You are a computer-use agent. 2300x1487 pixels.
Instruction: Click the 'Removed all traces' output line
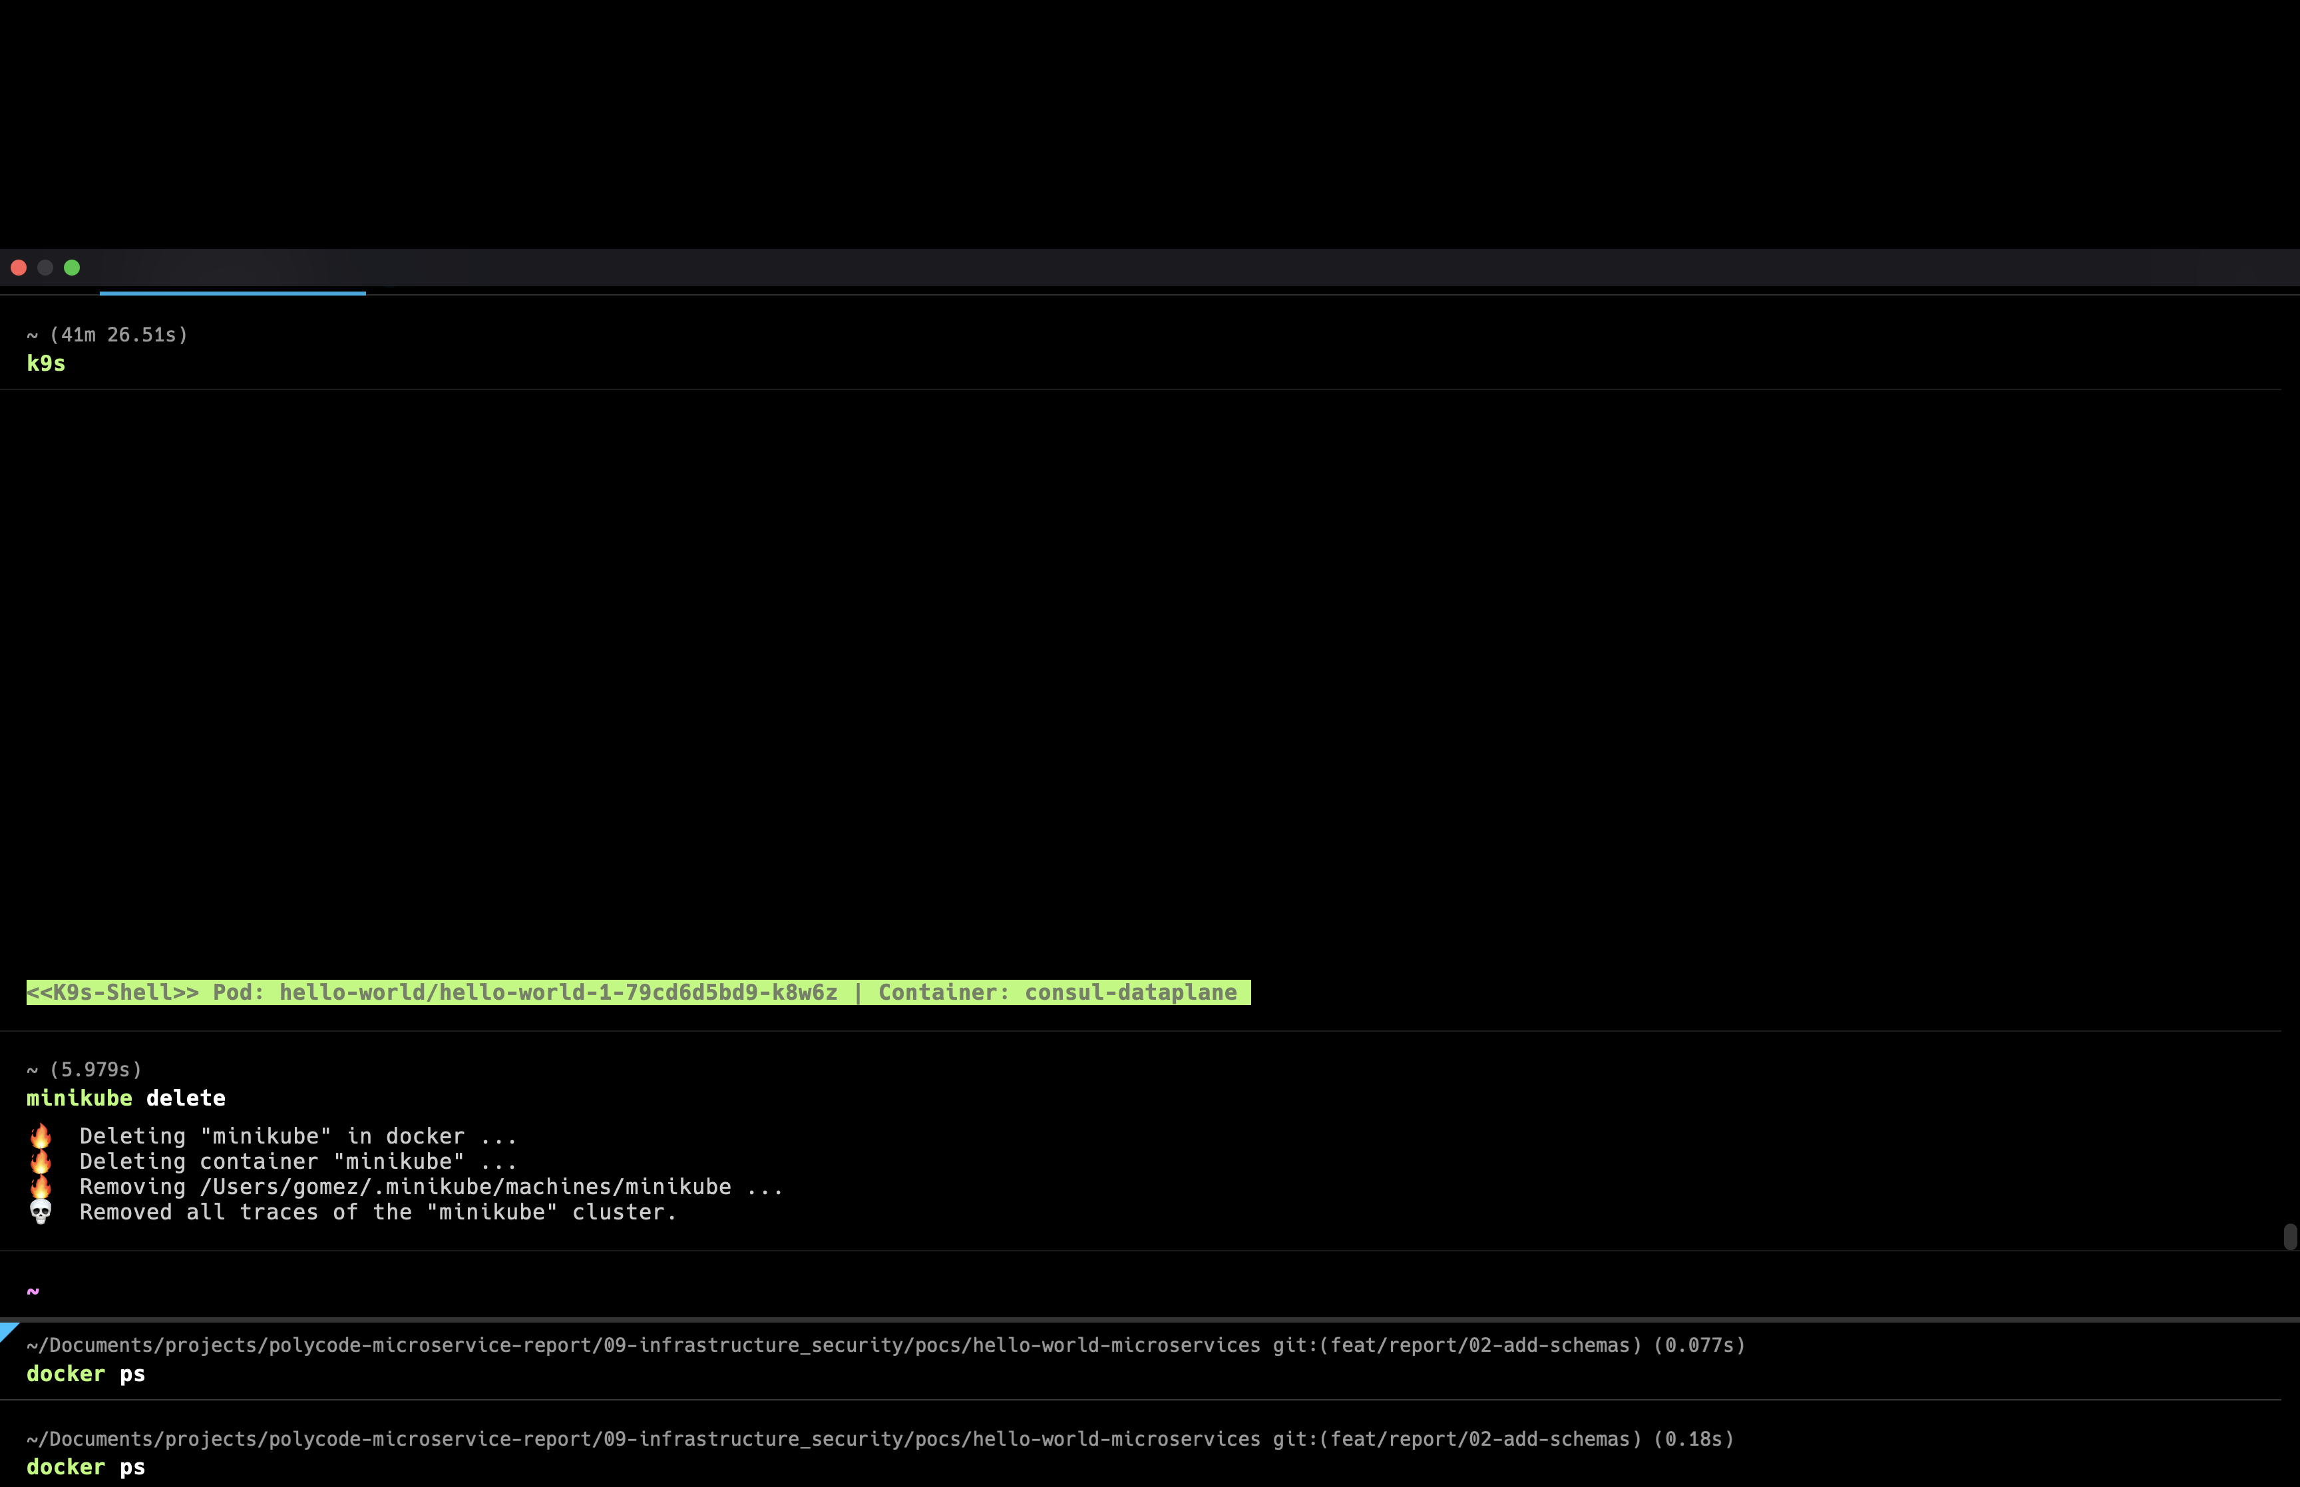click(x=379, y=1212)
